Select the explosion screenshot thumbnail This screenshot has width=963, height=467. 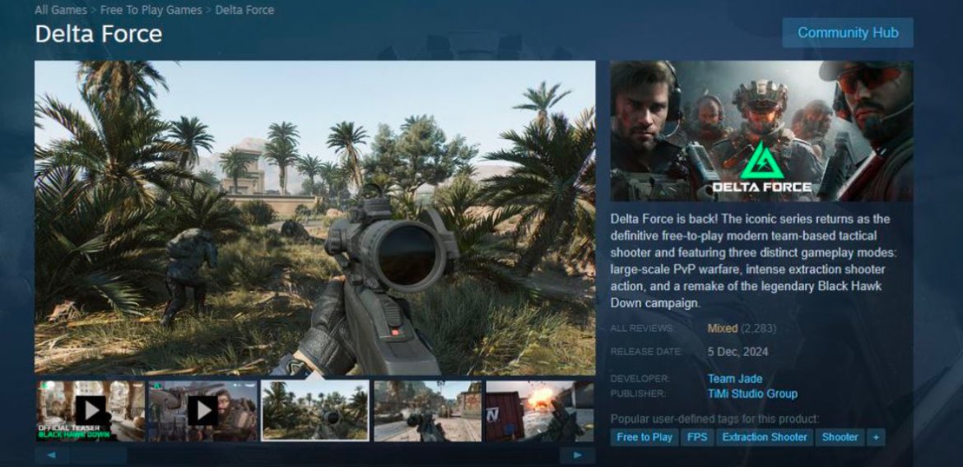click(x=541, y=410)
